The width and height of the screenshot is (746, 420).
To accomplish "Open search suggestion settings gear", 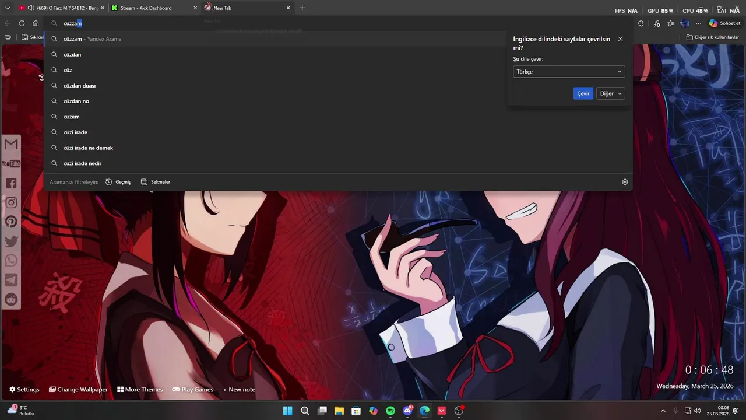I will [x=625, y=182].
